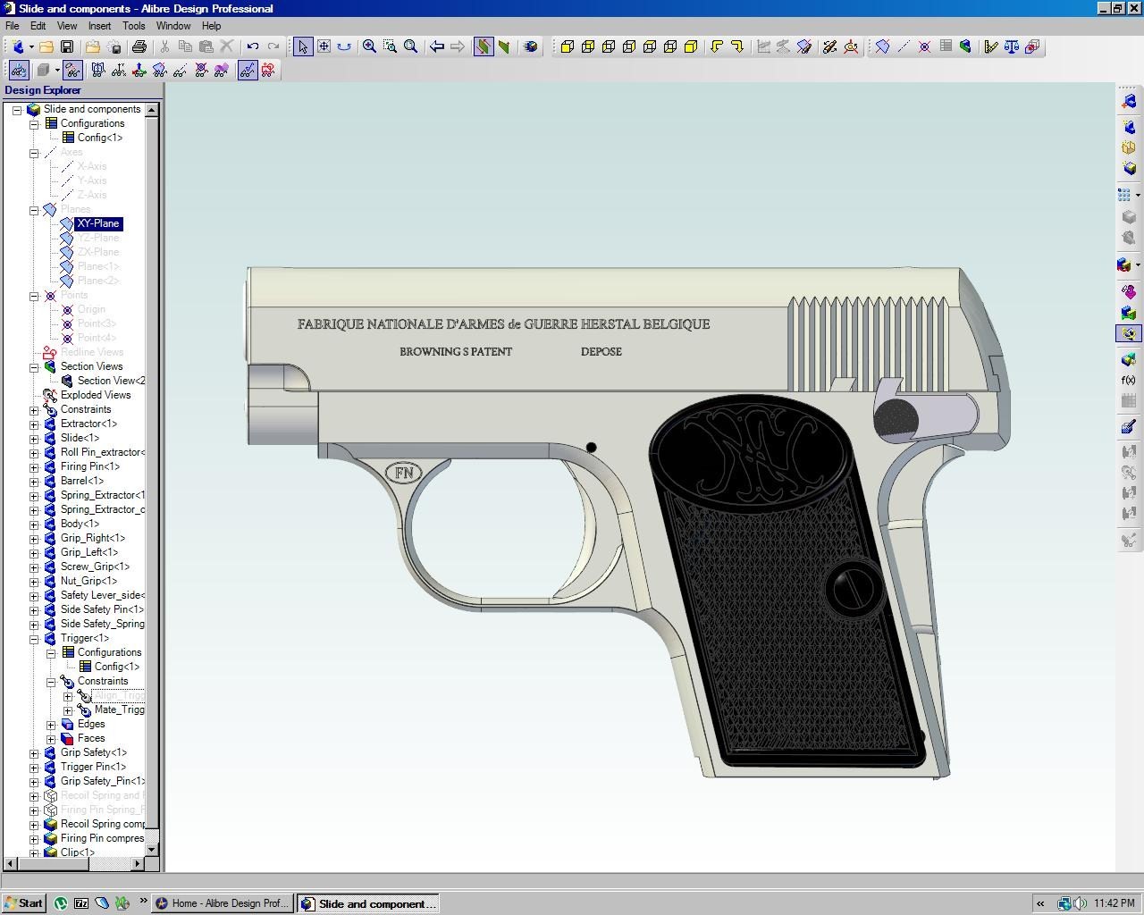The image size is (1144, 915).
Task: Collapse the Planes tree node
Action: (x=34, y=210)
